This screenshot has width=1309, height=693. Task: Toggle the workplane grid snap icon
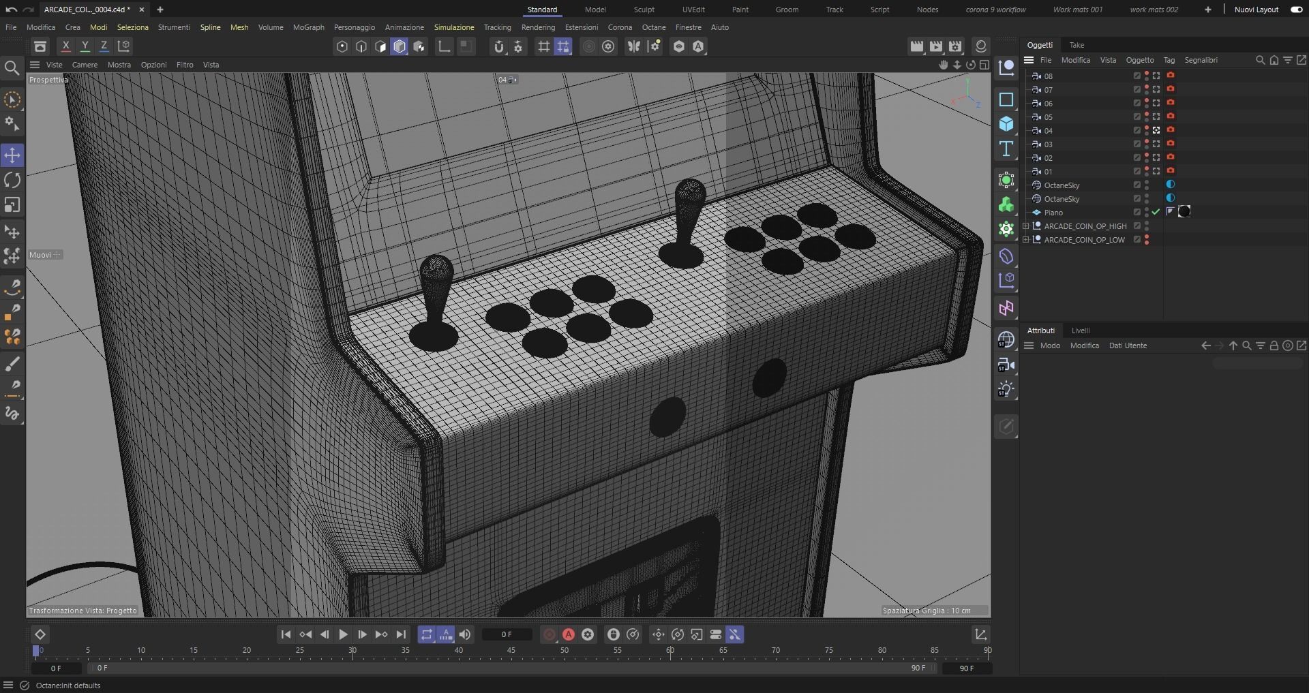point(562,46)
